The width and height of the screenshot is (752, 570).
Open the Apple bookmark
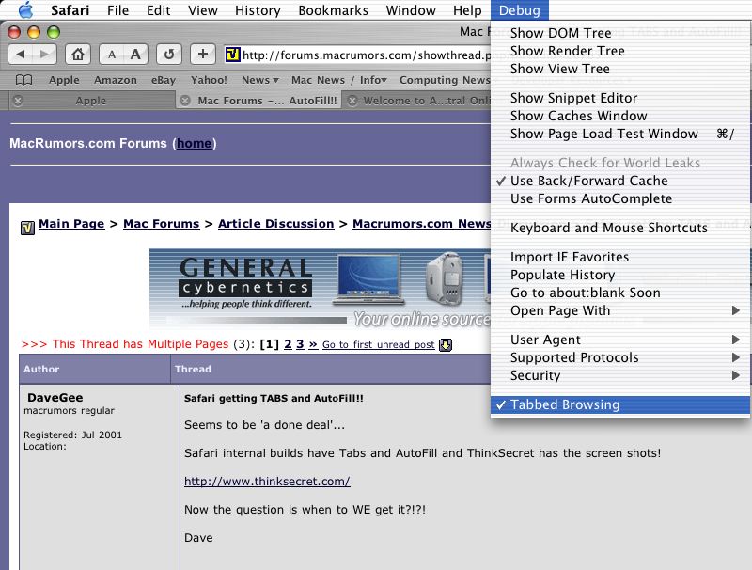coord(64,80)
